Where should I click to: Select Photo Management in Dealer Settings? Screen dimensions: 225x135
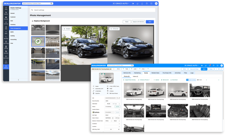tap(18, 28)
